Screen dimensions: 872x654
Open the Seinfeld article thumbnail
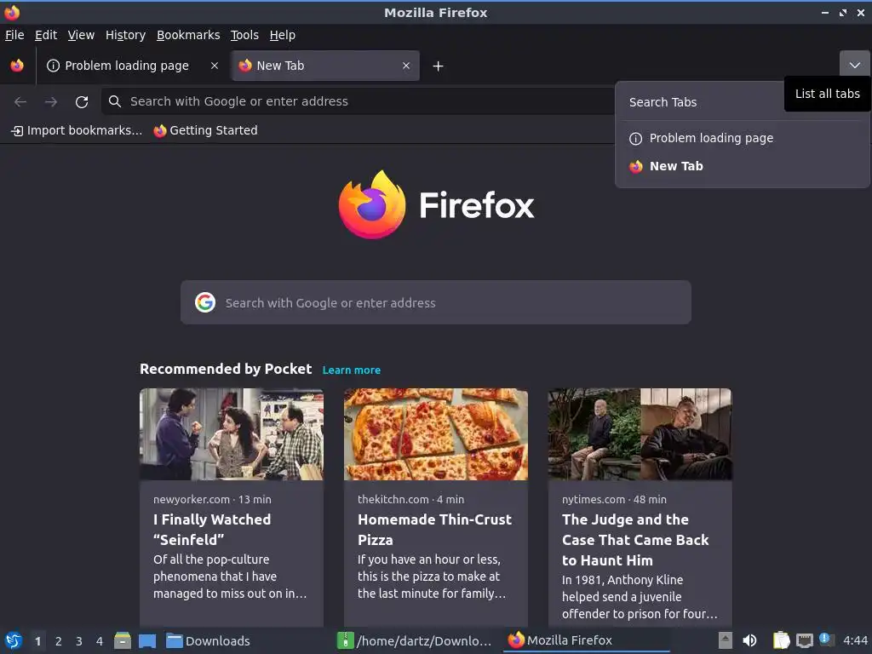click(232, 434)
